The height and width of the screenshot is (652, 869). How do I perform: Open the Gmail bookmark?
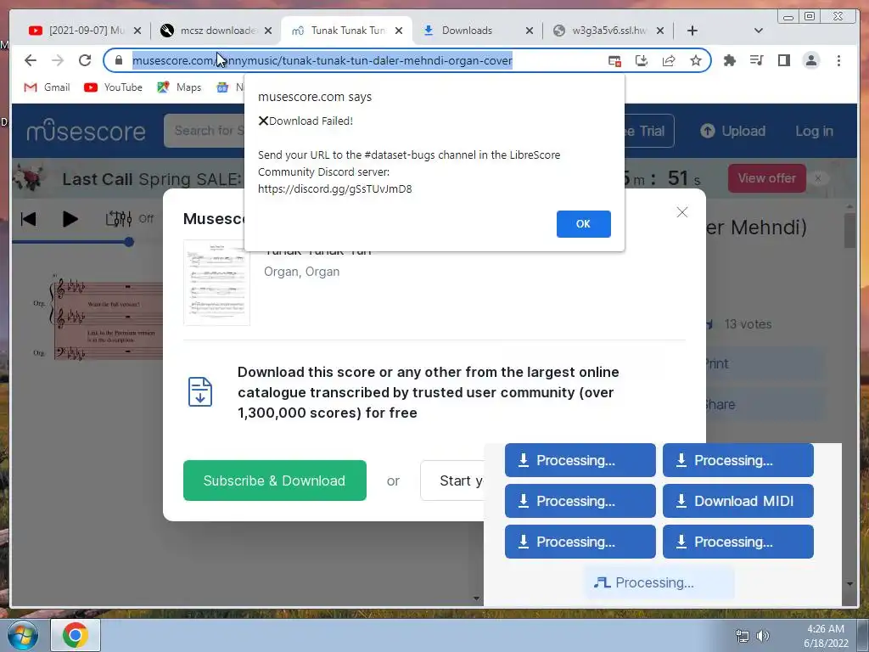coord(48,87)
